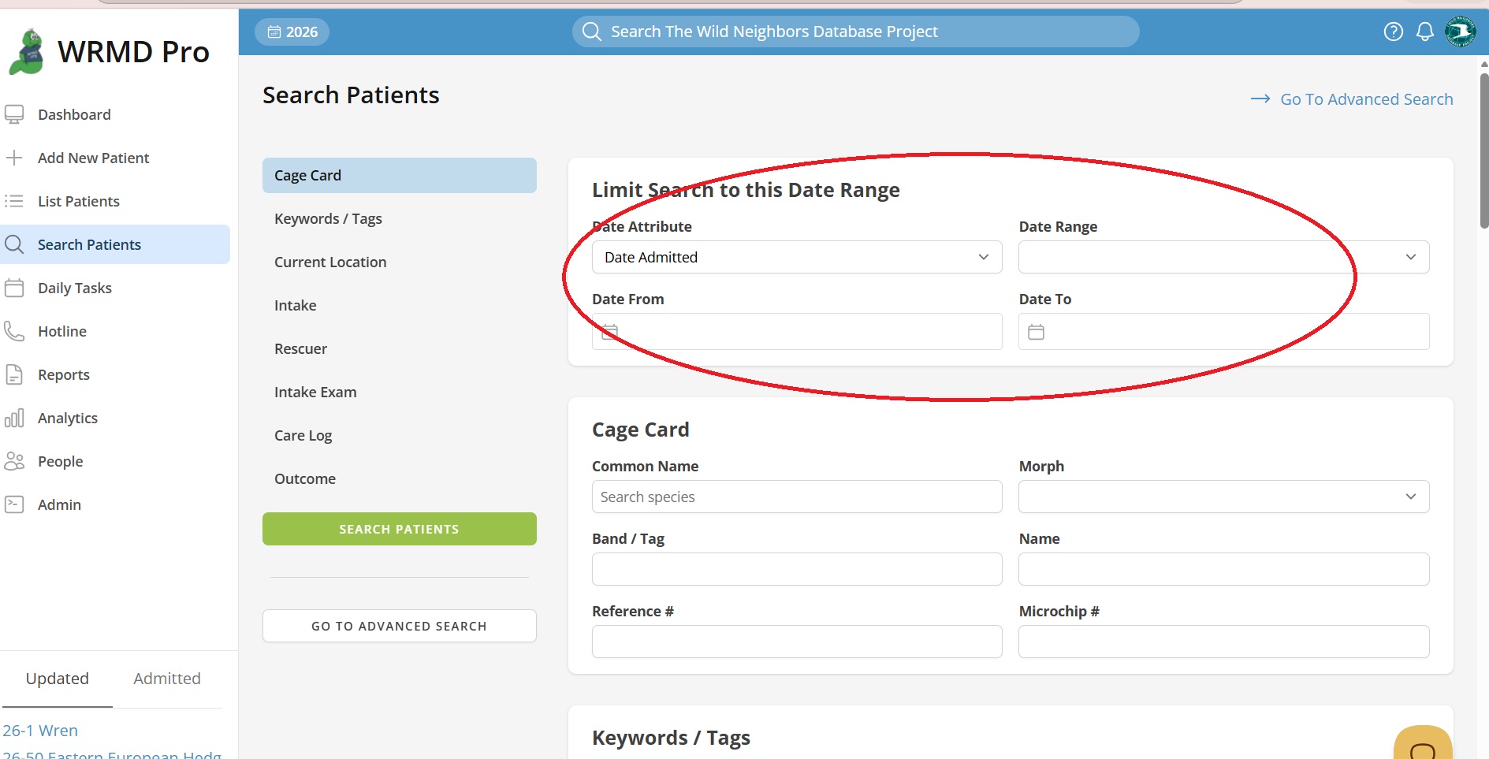Open the 2026 year selector
Image resolution: width=1489 pixels, height=759 pixels.
[292, 32]
